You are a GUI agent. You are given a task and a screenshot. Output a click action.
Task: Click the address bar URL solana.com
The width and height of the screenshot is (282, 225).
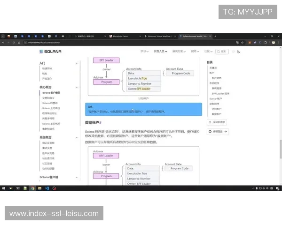click(x=44, y=43)
